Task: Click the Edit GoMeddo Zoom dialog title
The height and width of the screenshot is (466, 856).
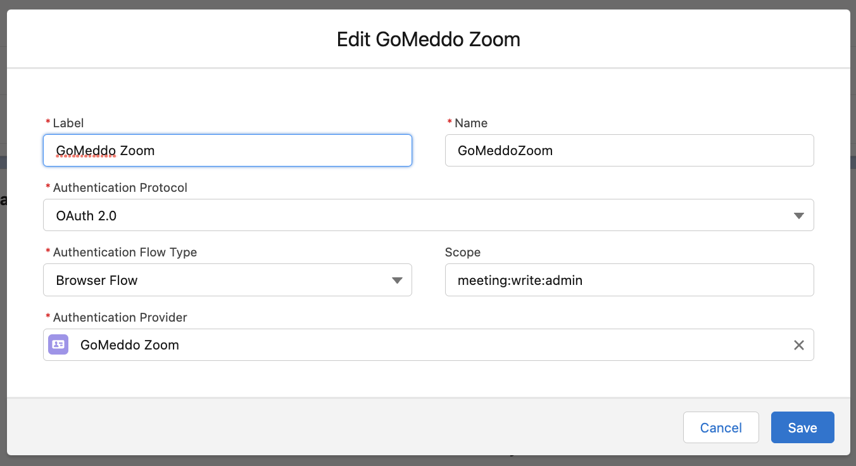Action: pyautogui.click(x=429, y=39)
